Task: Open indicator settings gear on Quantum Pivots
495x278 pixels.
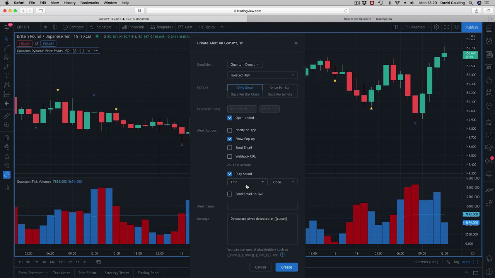Action: pyautogui.click(x=75, y=51)
